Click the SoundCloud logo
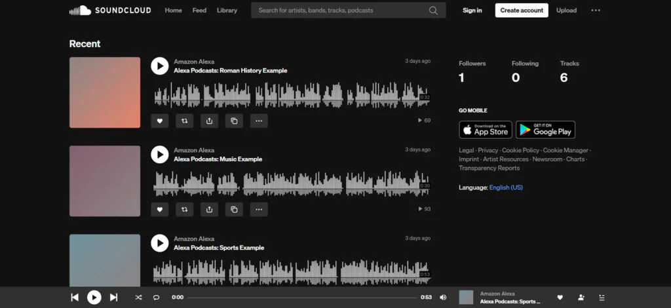The height and width of the screenshot is (308, 671). point(110,10)
